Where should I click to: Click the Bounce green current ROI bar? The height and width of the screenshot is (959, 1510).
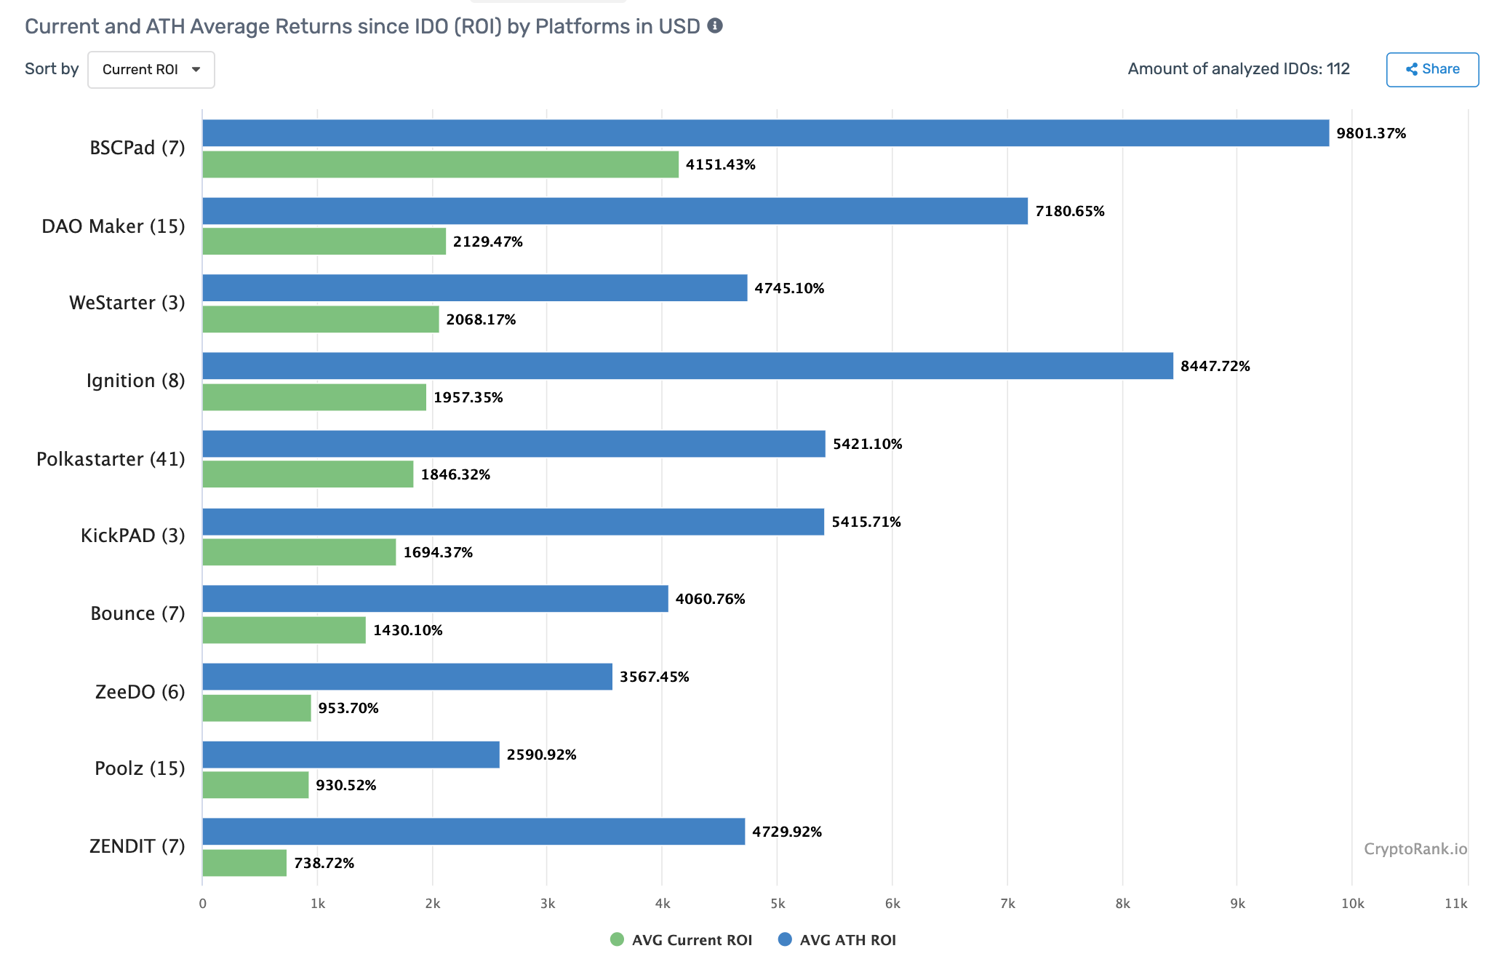pos(284,630)
